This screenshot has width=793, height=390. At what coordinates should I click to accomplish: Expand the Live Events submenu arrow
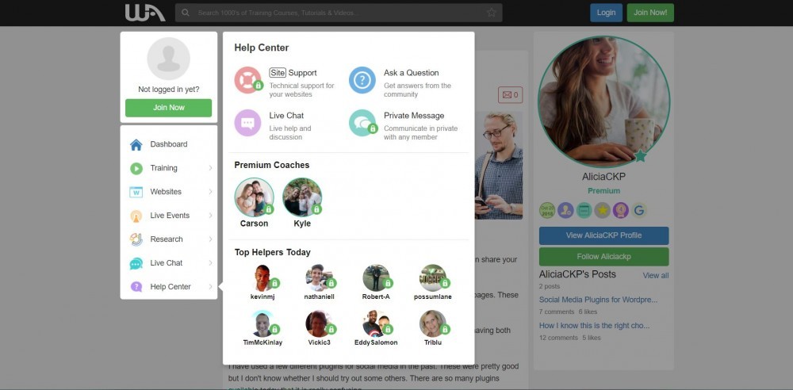[x=210, y=216]
